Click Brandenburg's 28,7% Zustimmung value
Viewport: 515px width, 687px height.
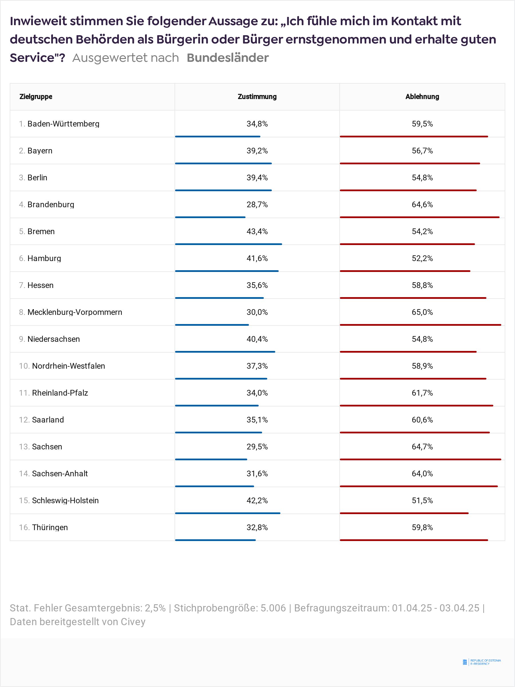[257, 204]
